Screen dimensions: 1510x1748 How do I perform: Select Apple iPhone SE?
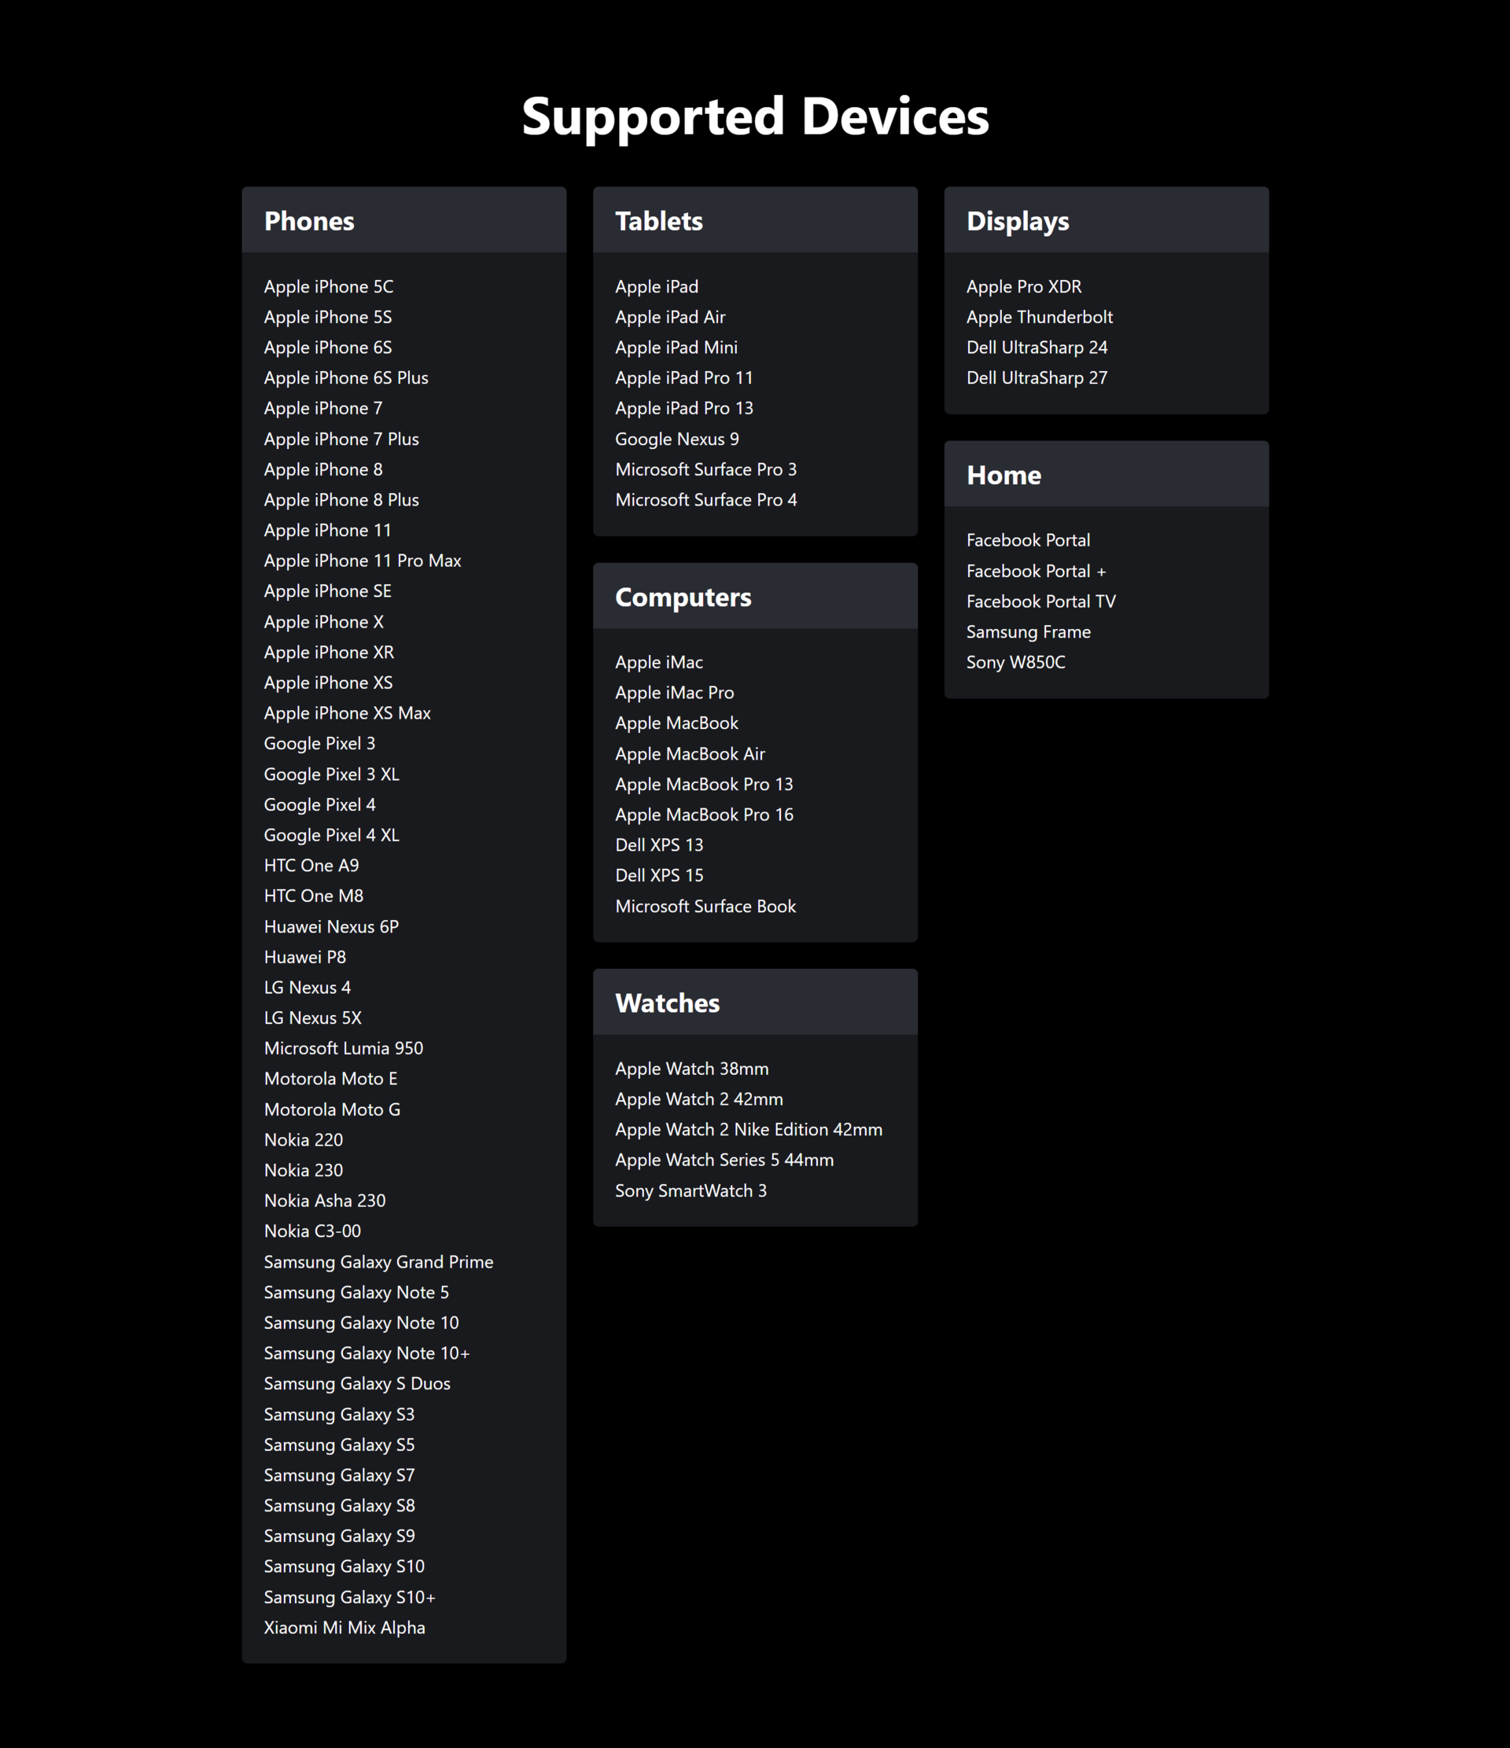327,591
